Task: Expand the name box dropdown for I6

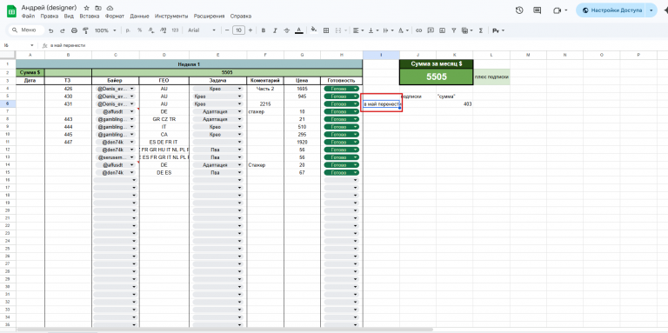Action: click(31, 45)
